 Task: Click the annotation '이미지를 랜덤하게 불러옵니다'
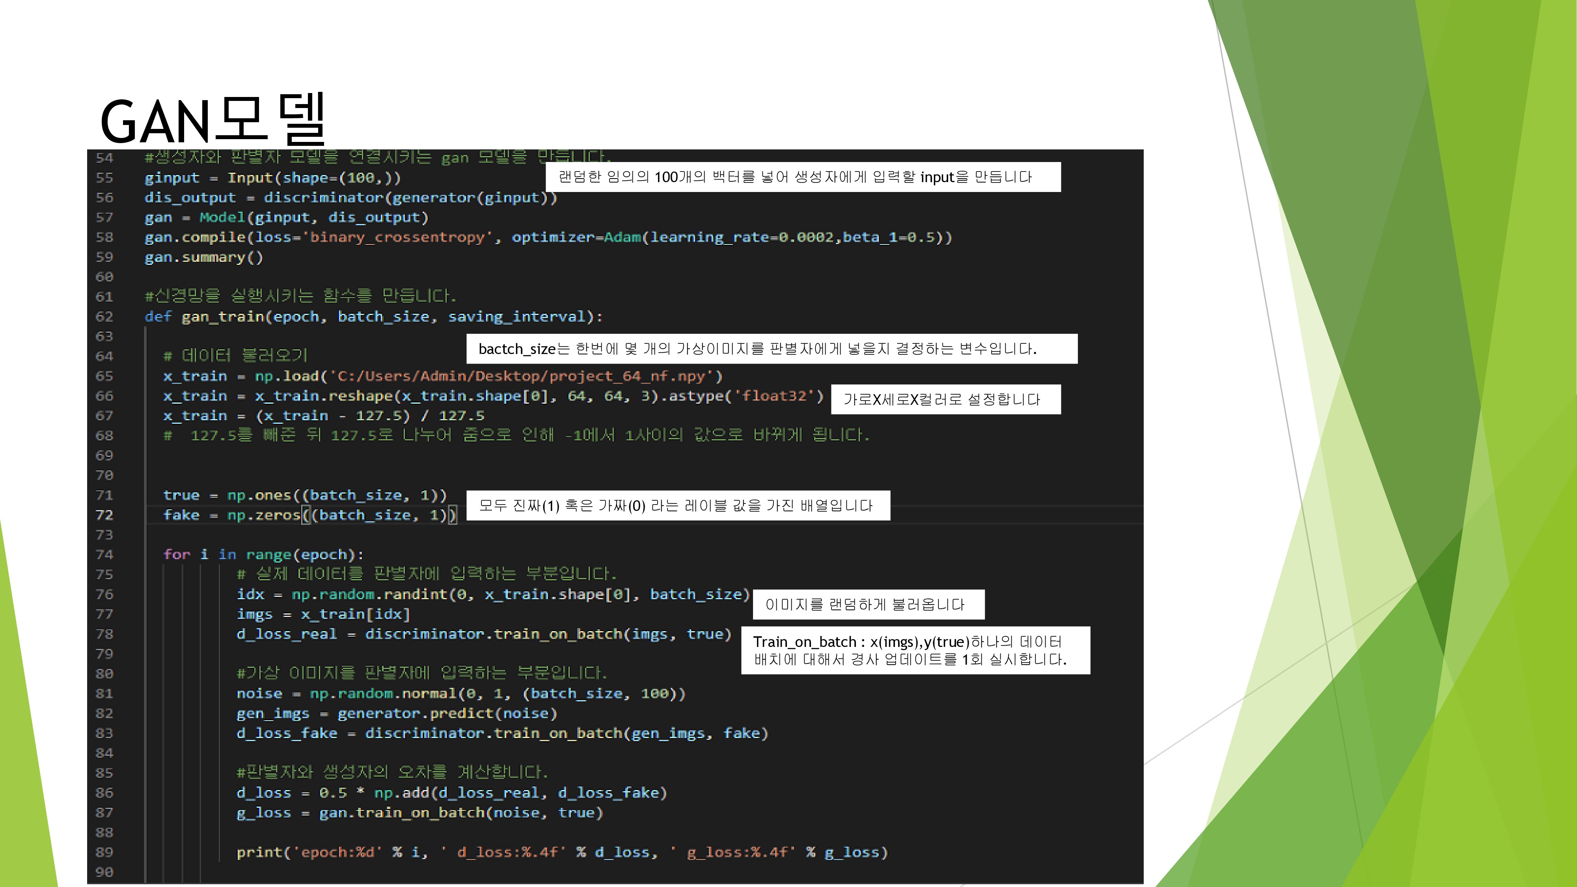point(868,604)
